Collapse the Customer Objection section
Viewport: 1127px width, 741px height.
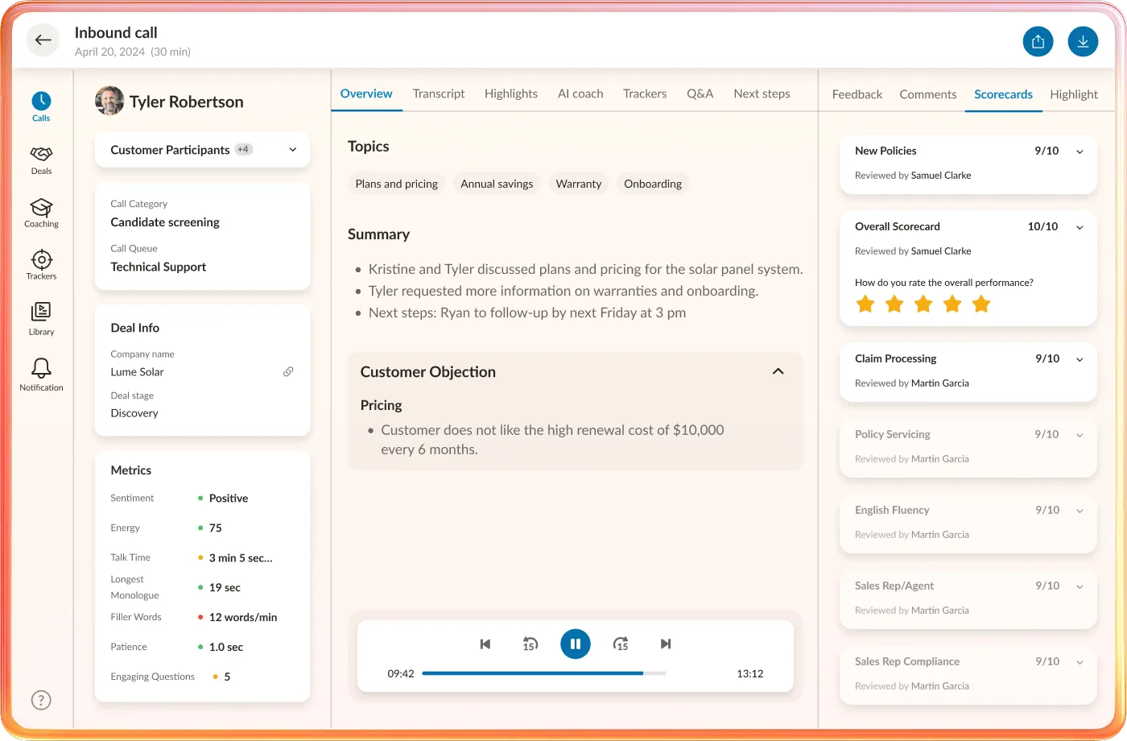[x=778, y=371]
